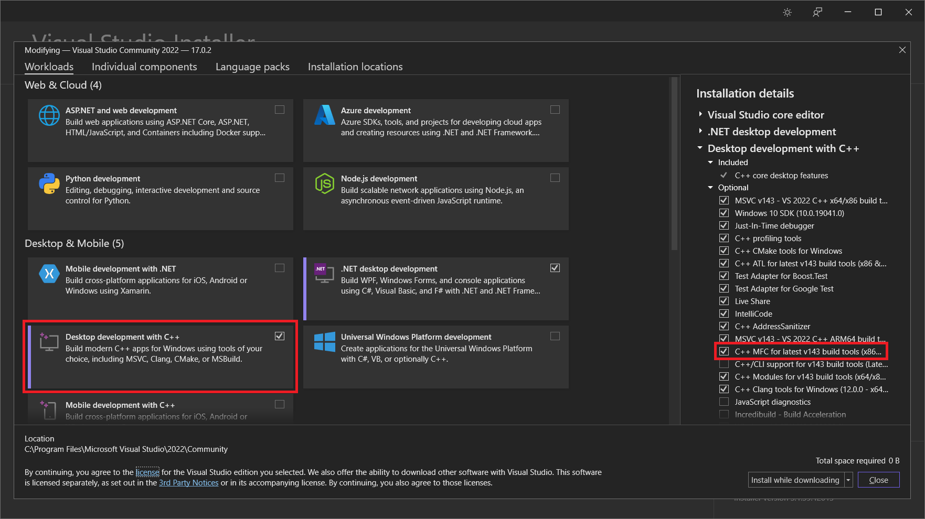This screenshot has width=925, height=519.
Task: Uncheck Test Adapter for Google Test
Action: pos(724,288)
